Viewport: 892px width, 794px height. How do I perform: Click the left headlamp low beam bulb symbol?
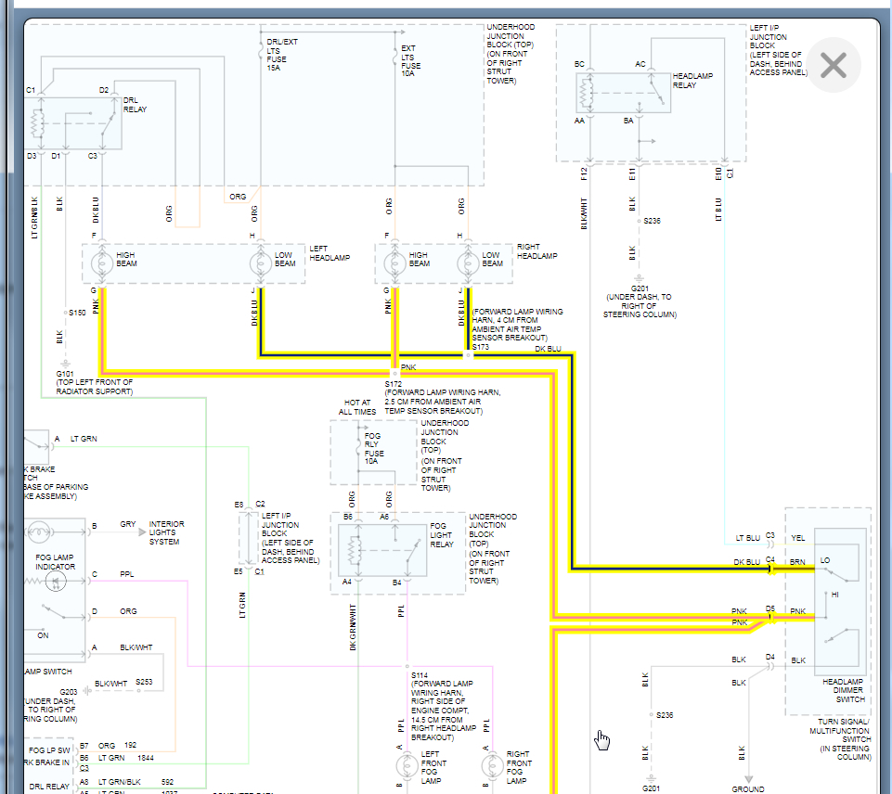point(261,263)
